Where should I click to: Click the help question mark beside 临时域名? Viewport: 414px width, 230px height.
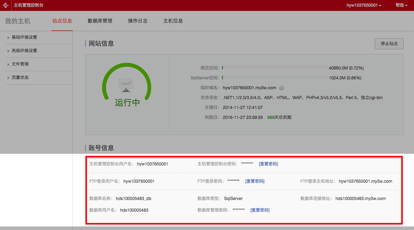pos(282,88)
